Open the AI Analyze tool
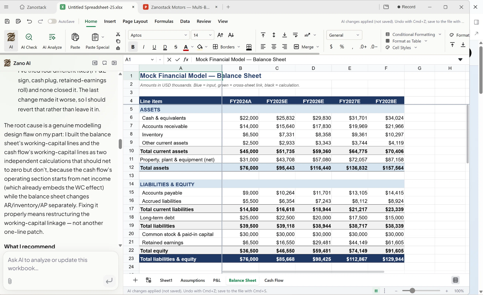The image size is (483, 295). coord(52,41)
